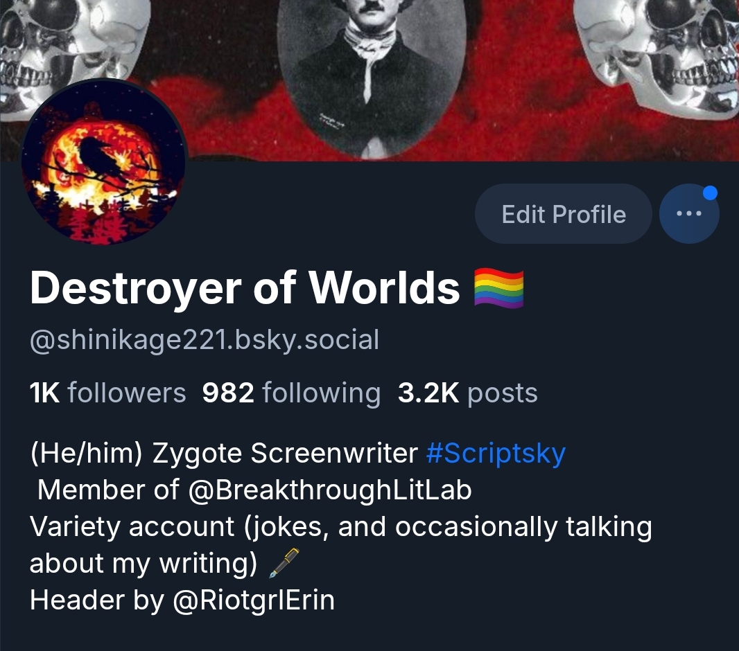Open the raven moon profile avatar
The height and width of the screenshot is (651, 739).
tap(104, 162)
